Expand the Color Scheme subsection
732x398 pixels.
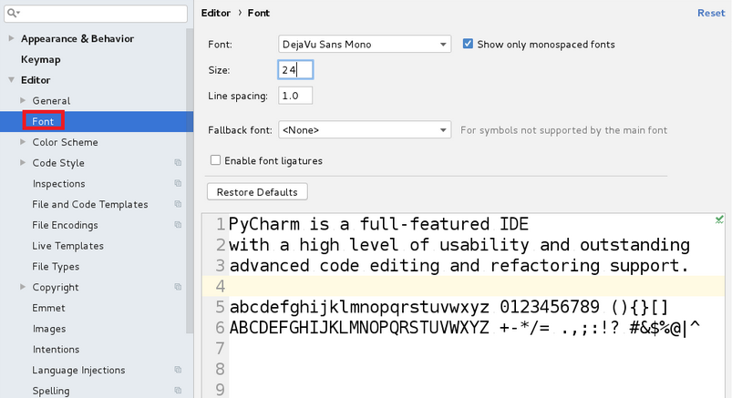[23, 142]
